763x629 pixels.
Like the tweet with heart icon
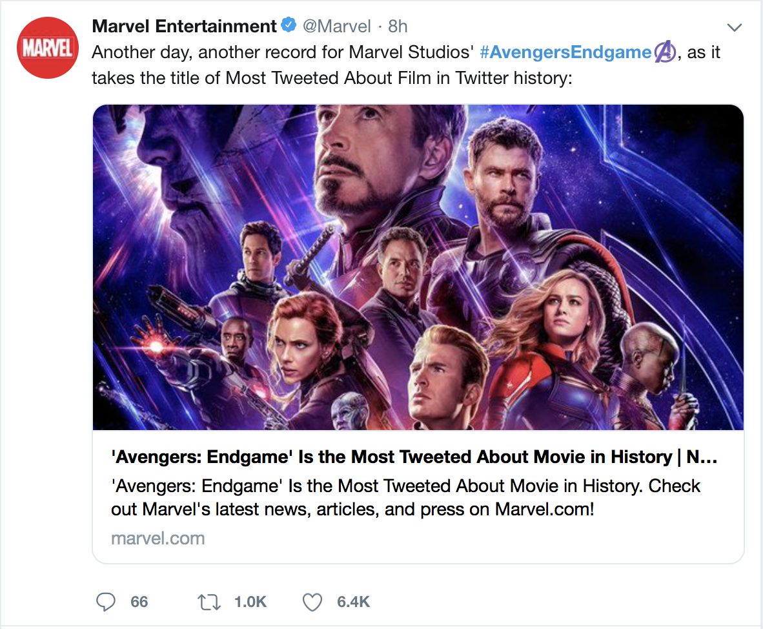pyautogui.click(x=312, y=602)
